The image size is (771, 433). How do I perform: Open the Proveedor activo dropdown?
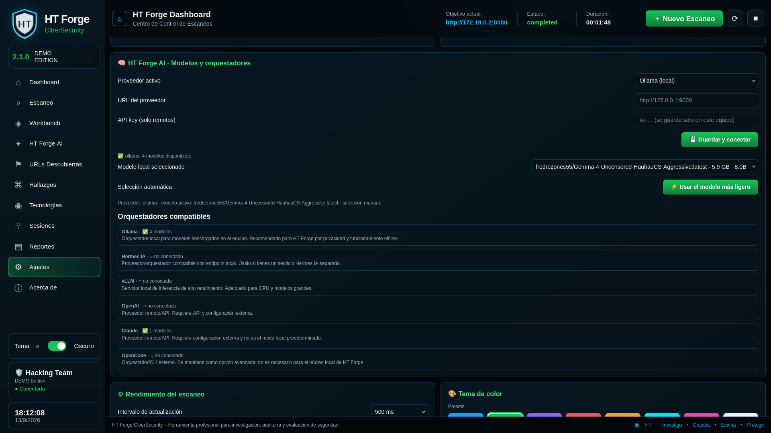click(x=697, y=81)
